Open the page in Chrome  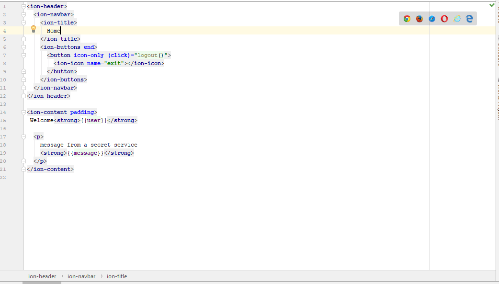tap(407, 19)
